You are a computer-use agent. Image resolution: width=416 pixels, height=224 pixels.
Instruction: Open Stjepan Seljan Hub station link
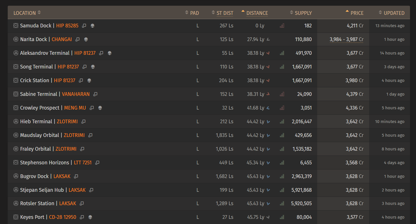click(x=42, y=190)
